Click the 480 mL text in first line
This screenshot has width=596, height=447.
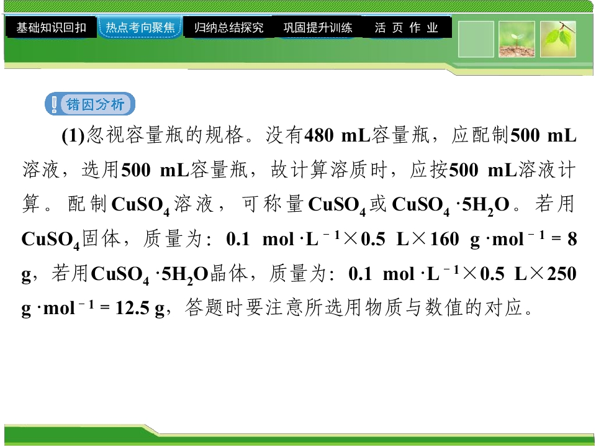pos(338,135)
